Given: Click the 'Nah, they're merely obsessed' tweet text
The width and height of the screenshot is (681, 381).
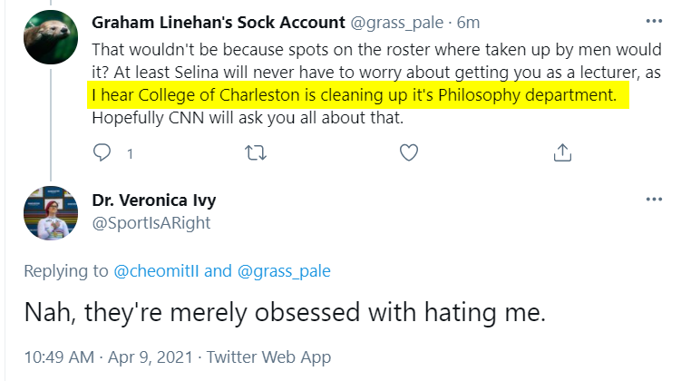Looking at the screenshot, I should click(285, 312).
